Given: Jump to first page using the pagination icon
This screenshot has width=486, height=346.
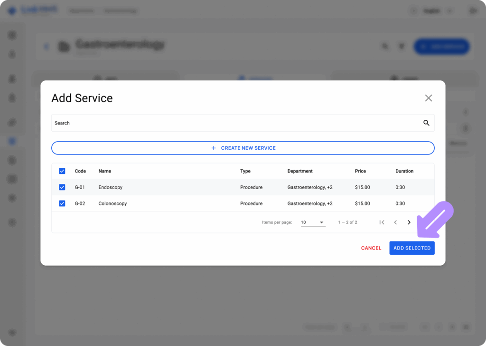Looking at the screenshot, I should [x=382, y=222].
